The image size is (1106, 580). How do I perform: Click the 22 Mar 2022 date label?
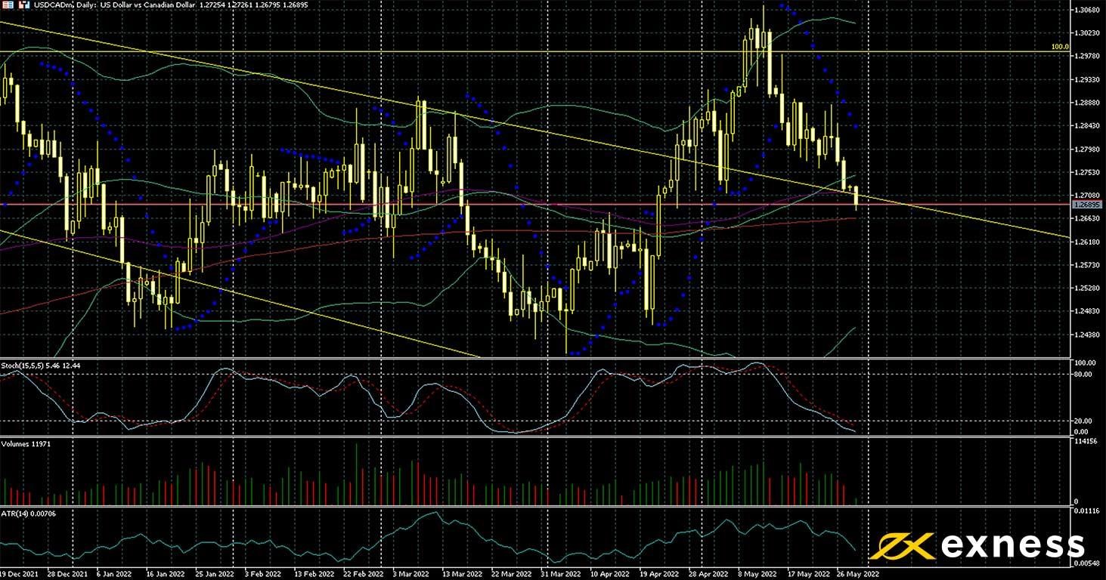513,574
